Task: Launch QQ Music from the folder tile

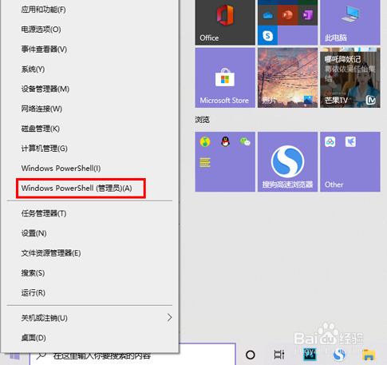Action: click(205, 141)
